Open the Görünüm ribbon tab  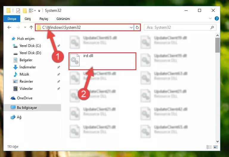click(63, 19)
